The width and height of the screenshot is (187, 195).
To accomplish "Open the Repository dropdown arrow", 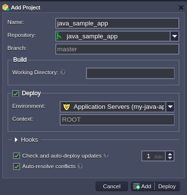I will click(175, 36).
